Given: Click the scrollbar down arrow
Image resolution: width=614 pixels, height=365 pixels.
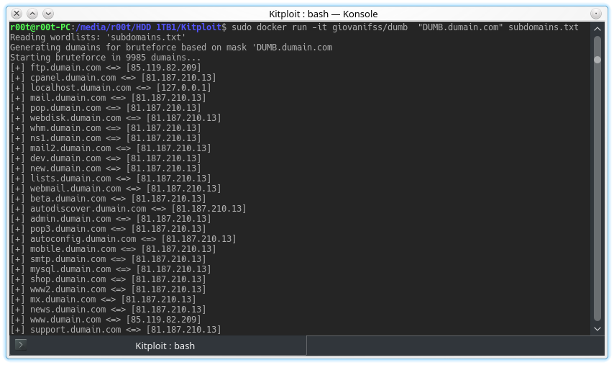Looking at the screenshot, I should coord(597,329).
